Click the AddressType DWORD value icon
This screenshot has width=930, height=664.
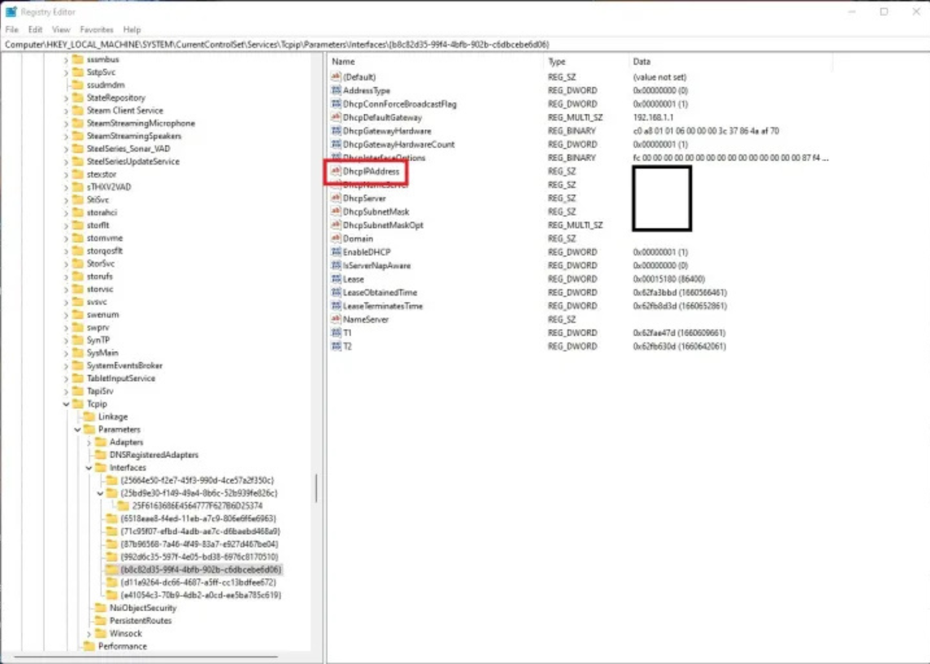336,90
